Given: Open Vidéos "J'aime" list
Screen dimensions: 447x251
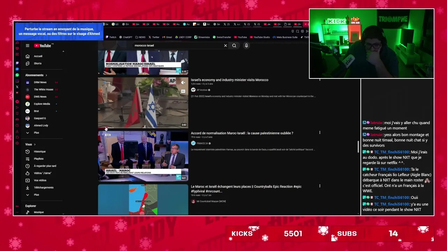Looking at the screenshot, I should 42,173.
